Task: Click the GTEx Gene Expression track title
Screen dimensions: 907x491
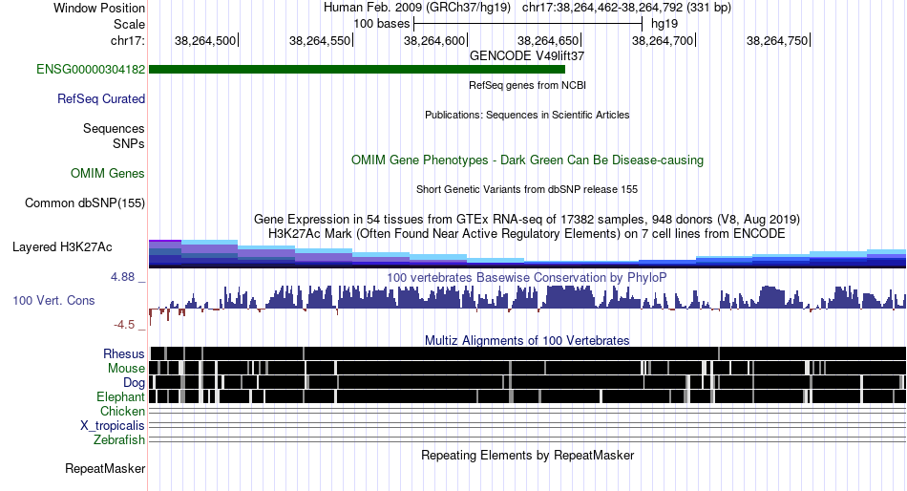Action: (527, 220)
